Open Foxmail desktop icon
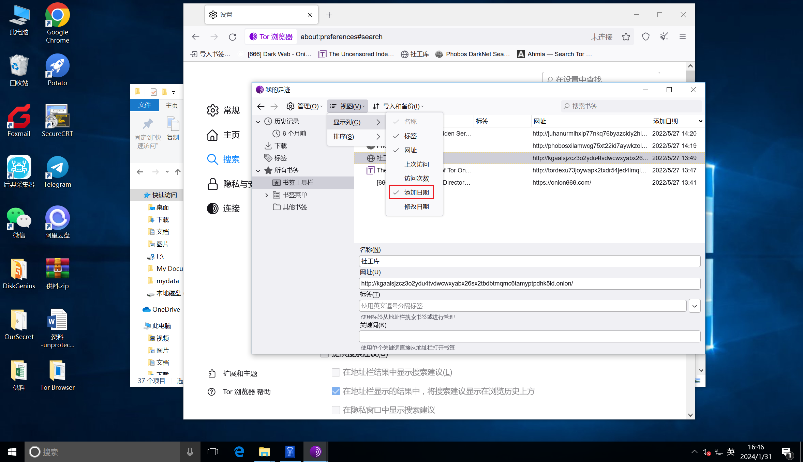803x462 pixels. pyautogui.click(x=19, y=121)
